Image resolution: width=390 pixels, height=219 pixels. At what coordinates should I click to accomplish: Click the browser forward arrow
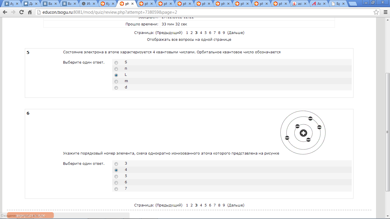(x=13, y=12)
